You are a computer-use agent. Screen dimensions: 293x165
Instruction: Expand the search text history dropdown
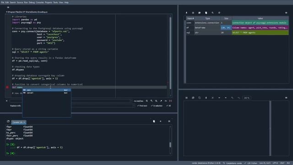pos(131,101)
